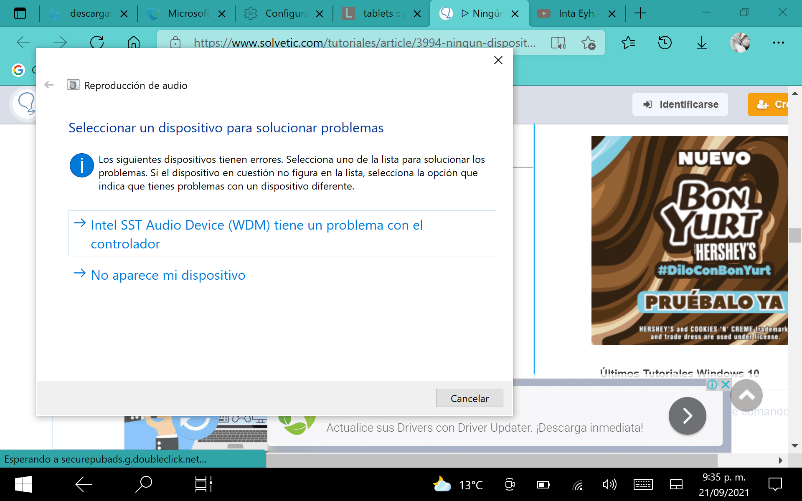Click next arrow on Driver Updater ad

click(687, 416)
